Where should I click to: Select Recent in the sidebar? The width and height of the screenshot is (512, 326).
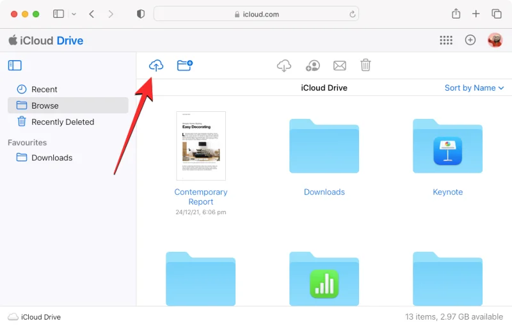[x=44, y=89]
